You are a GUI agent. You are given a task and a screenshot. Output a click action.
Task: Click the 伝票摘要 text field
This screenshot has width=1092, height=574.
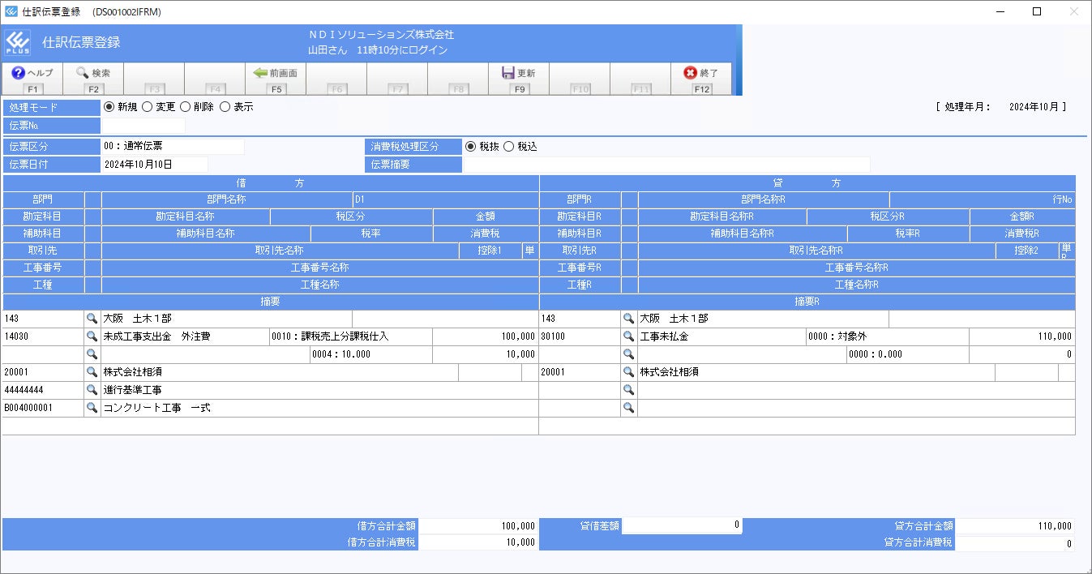[666, 165]
